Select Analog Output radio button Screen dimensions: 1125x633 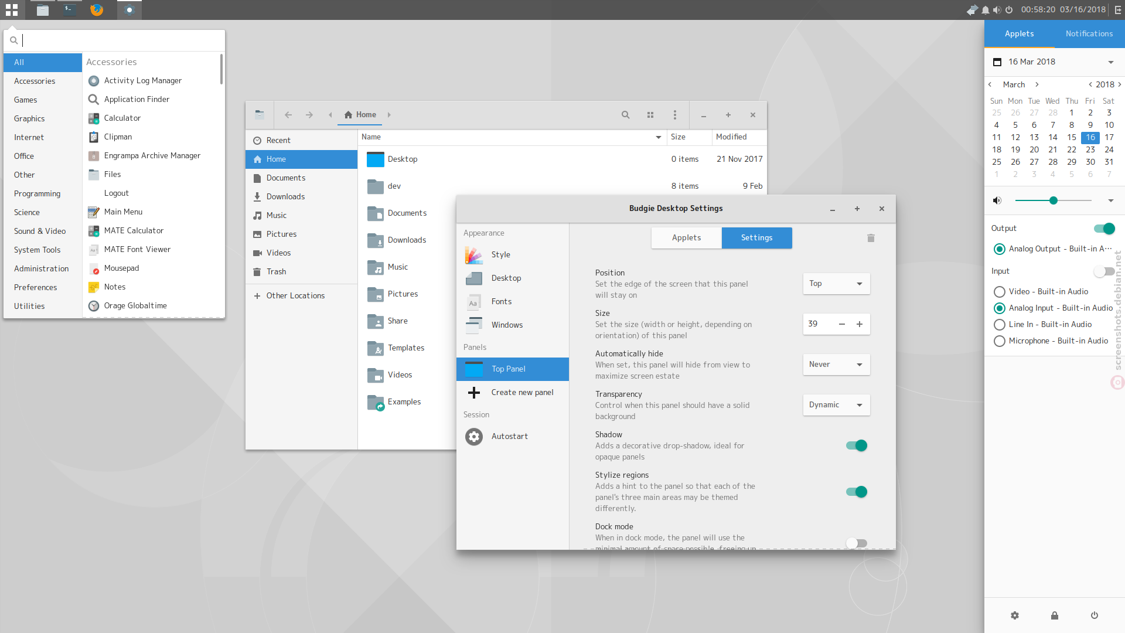[1000, 249]
